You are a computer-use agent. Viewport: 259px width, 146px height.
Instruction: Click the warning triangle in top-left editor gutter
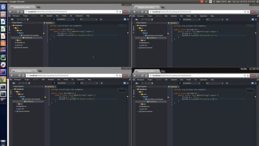point(44,33)
